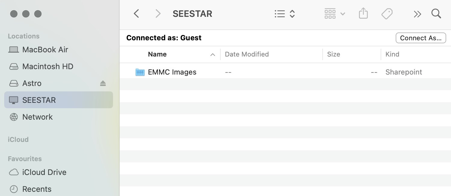Click the Connect As… button

(421, 38)
